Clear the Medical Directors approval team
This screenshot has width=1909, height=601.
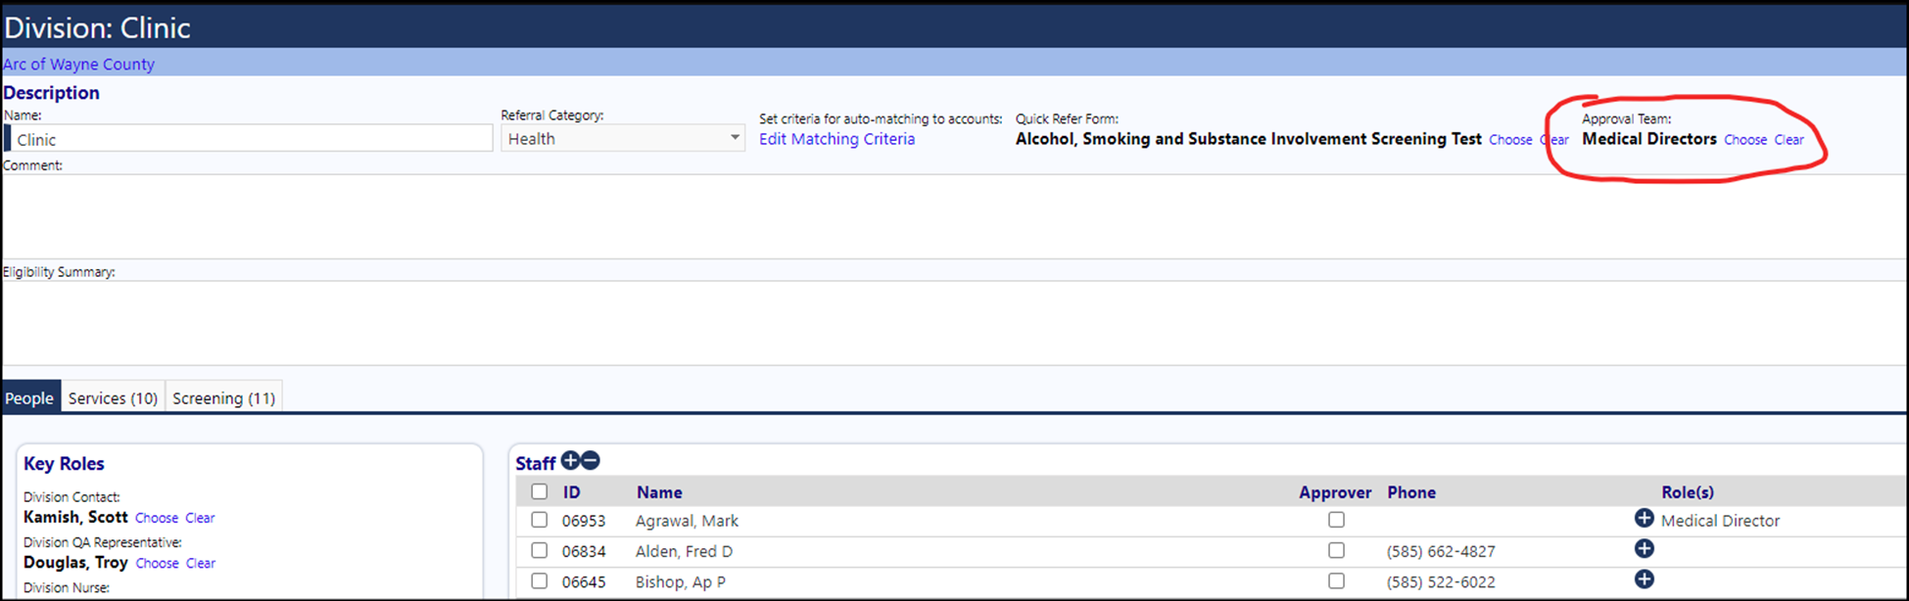1789,140
